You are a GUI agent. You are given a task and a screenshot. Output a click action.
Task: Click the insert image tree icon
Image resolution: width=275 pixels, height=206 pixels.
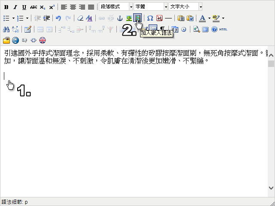click(129, 18)
